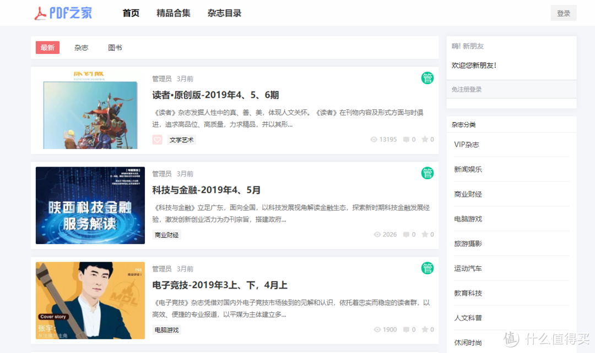This screenshot has height=353, width=595.
Task: Click the 杂志分类 heading
Action: pyautogui.click(x=463, y=125)
